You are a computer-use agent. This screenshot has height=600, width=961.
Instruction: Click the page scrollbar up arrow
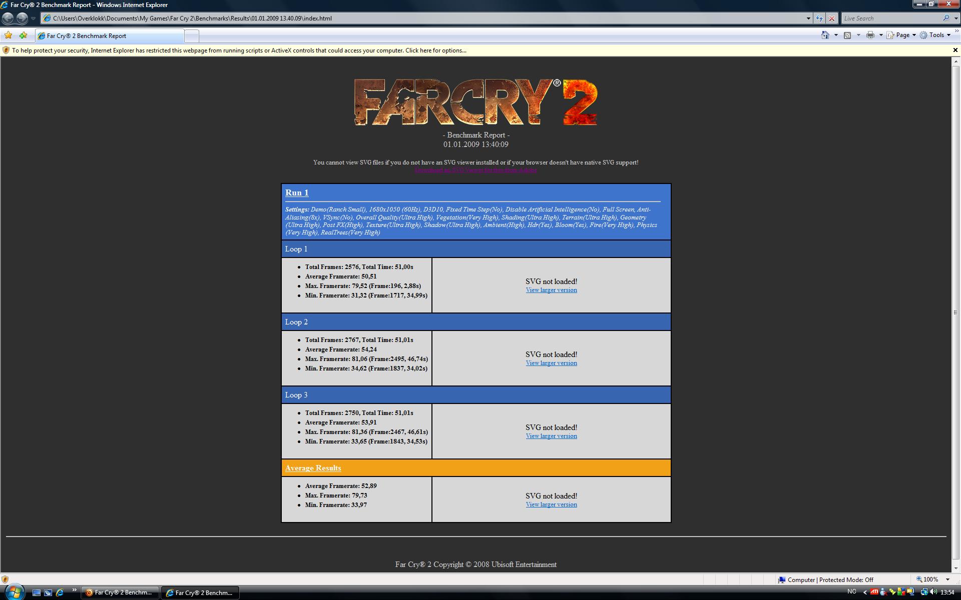(955, 61)
